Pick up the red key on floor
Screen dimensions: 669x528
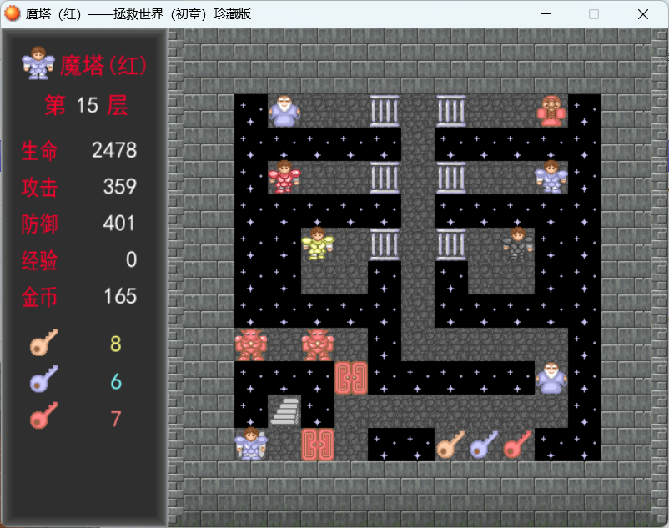(517, 445)
